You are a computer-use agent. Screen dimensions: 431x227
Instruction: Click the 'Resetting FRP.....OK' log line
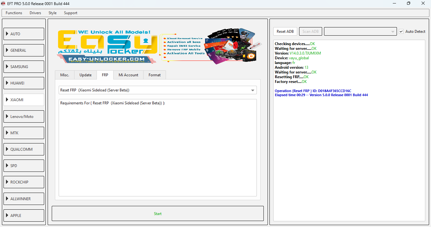coord(292,77)
